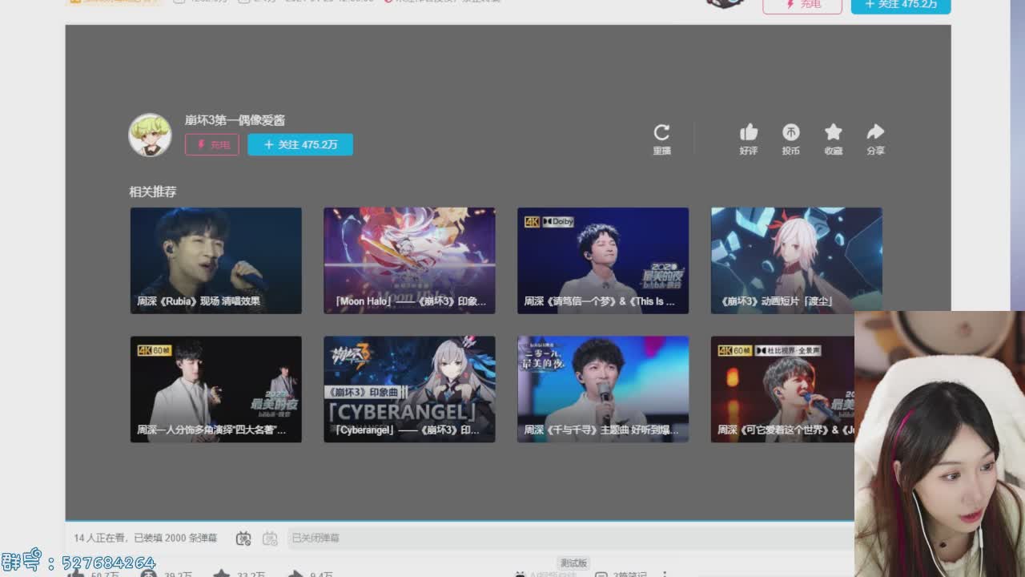Click the thumbs-up 好评 icon in player
This screenshot has width=1025, height=577.
click(x=748, y=132)
